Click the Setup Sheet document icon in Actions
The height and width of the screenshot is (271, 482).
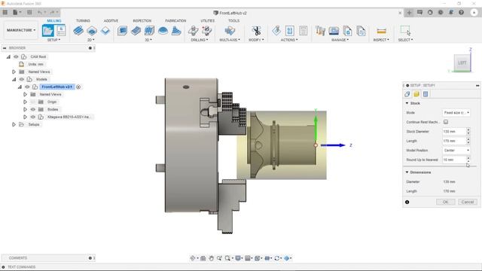tap(303, 31)
